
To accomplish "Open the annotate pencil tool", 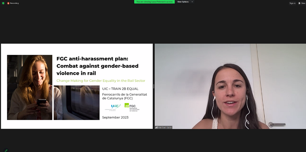I will (x=6, y=150).
